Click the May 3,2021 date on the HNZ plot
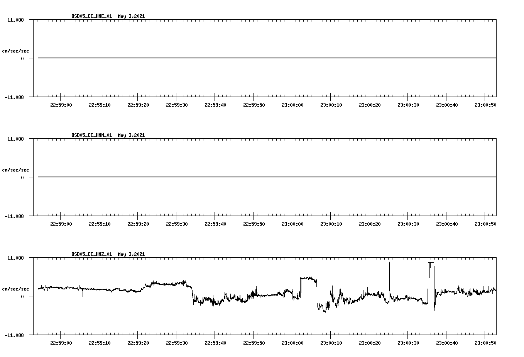This screenshot has width=524, height=357. [131, 254]
